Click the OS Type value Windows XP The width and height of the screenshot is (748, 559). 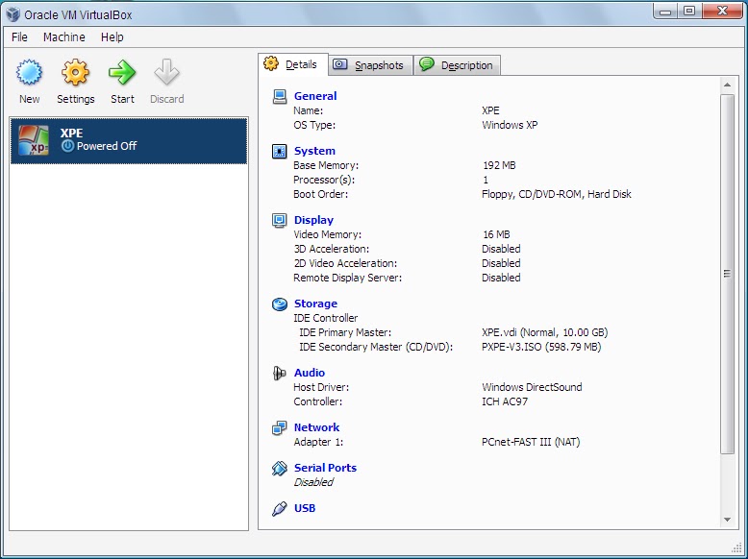click(x=510, y=125)
